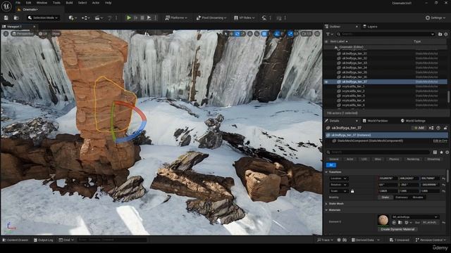Screen dimensions: 451x253
Task: Click the material sphere thumbnail
Action: (x=383, y=220)
